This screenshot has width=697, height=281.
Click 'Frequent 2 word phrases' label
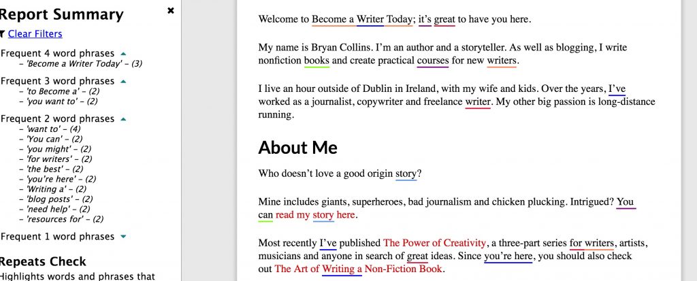tap(57, 118)
